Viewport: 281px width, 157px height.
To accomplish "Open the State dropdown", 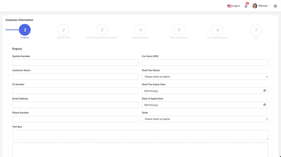I will click(205, 119).
